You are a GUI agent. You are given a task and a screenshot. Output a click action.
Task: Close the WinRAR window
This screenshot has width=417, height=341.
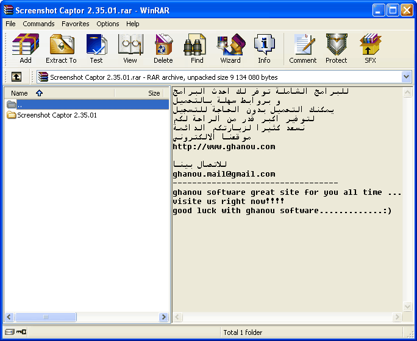point(407,10)
